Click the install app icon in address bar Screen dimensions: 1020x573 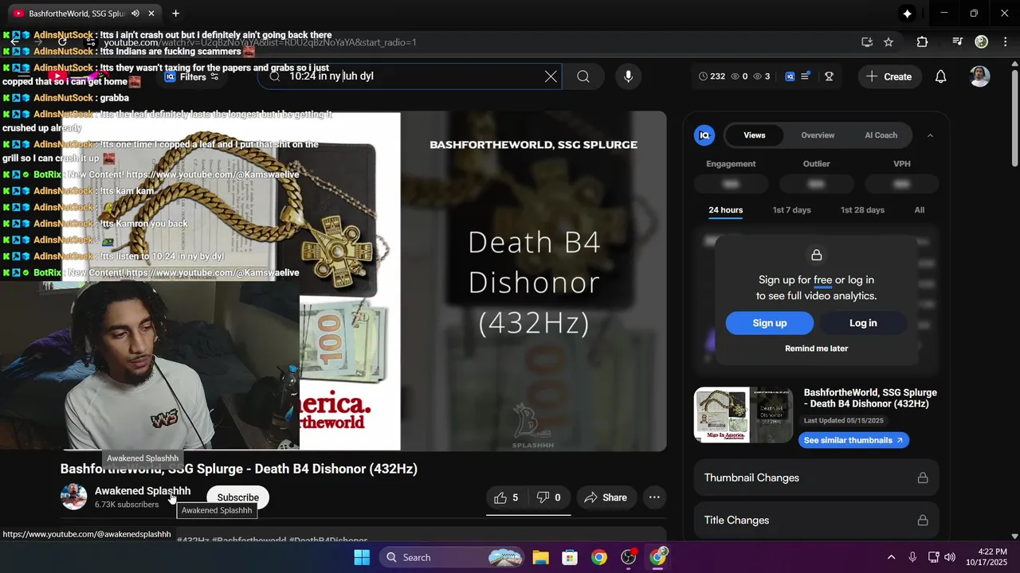(867, 42)
